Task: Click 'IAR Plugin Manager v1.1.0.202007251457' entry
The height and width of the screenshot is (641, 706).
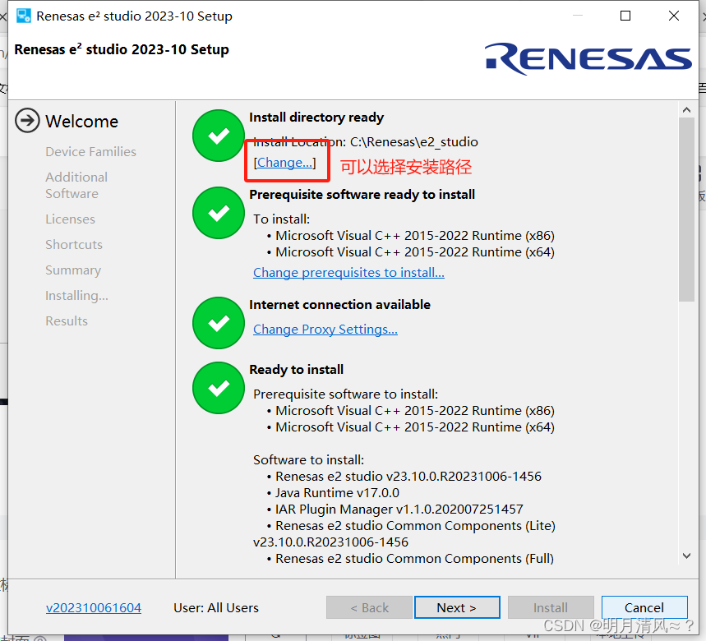Action: tap(399, 510)
